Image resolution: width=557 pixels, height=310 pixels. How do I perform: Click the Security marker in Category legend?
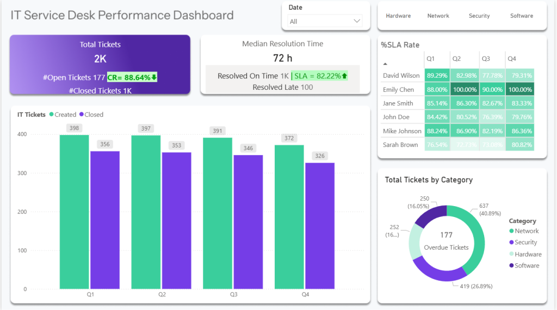click(x=511, y=243)
